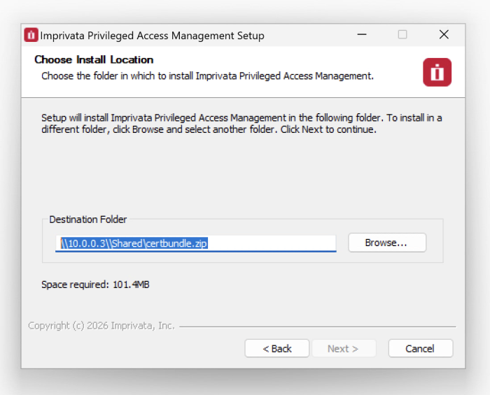Click the disabled maximize window button
The height and width of the screenshot is (395, 490).
tap(402, 35)
